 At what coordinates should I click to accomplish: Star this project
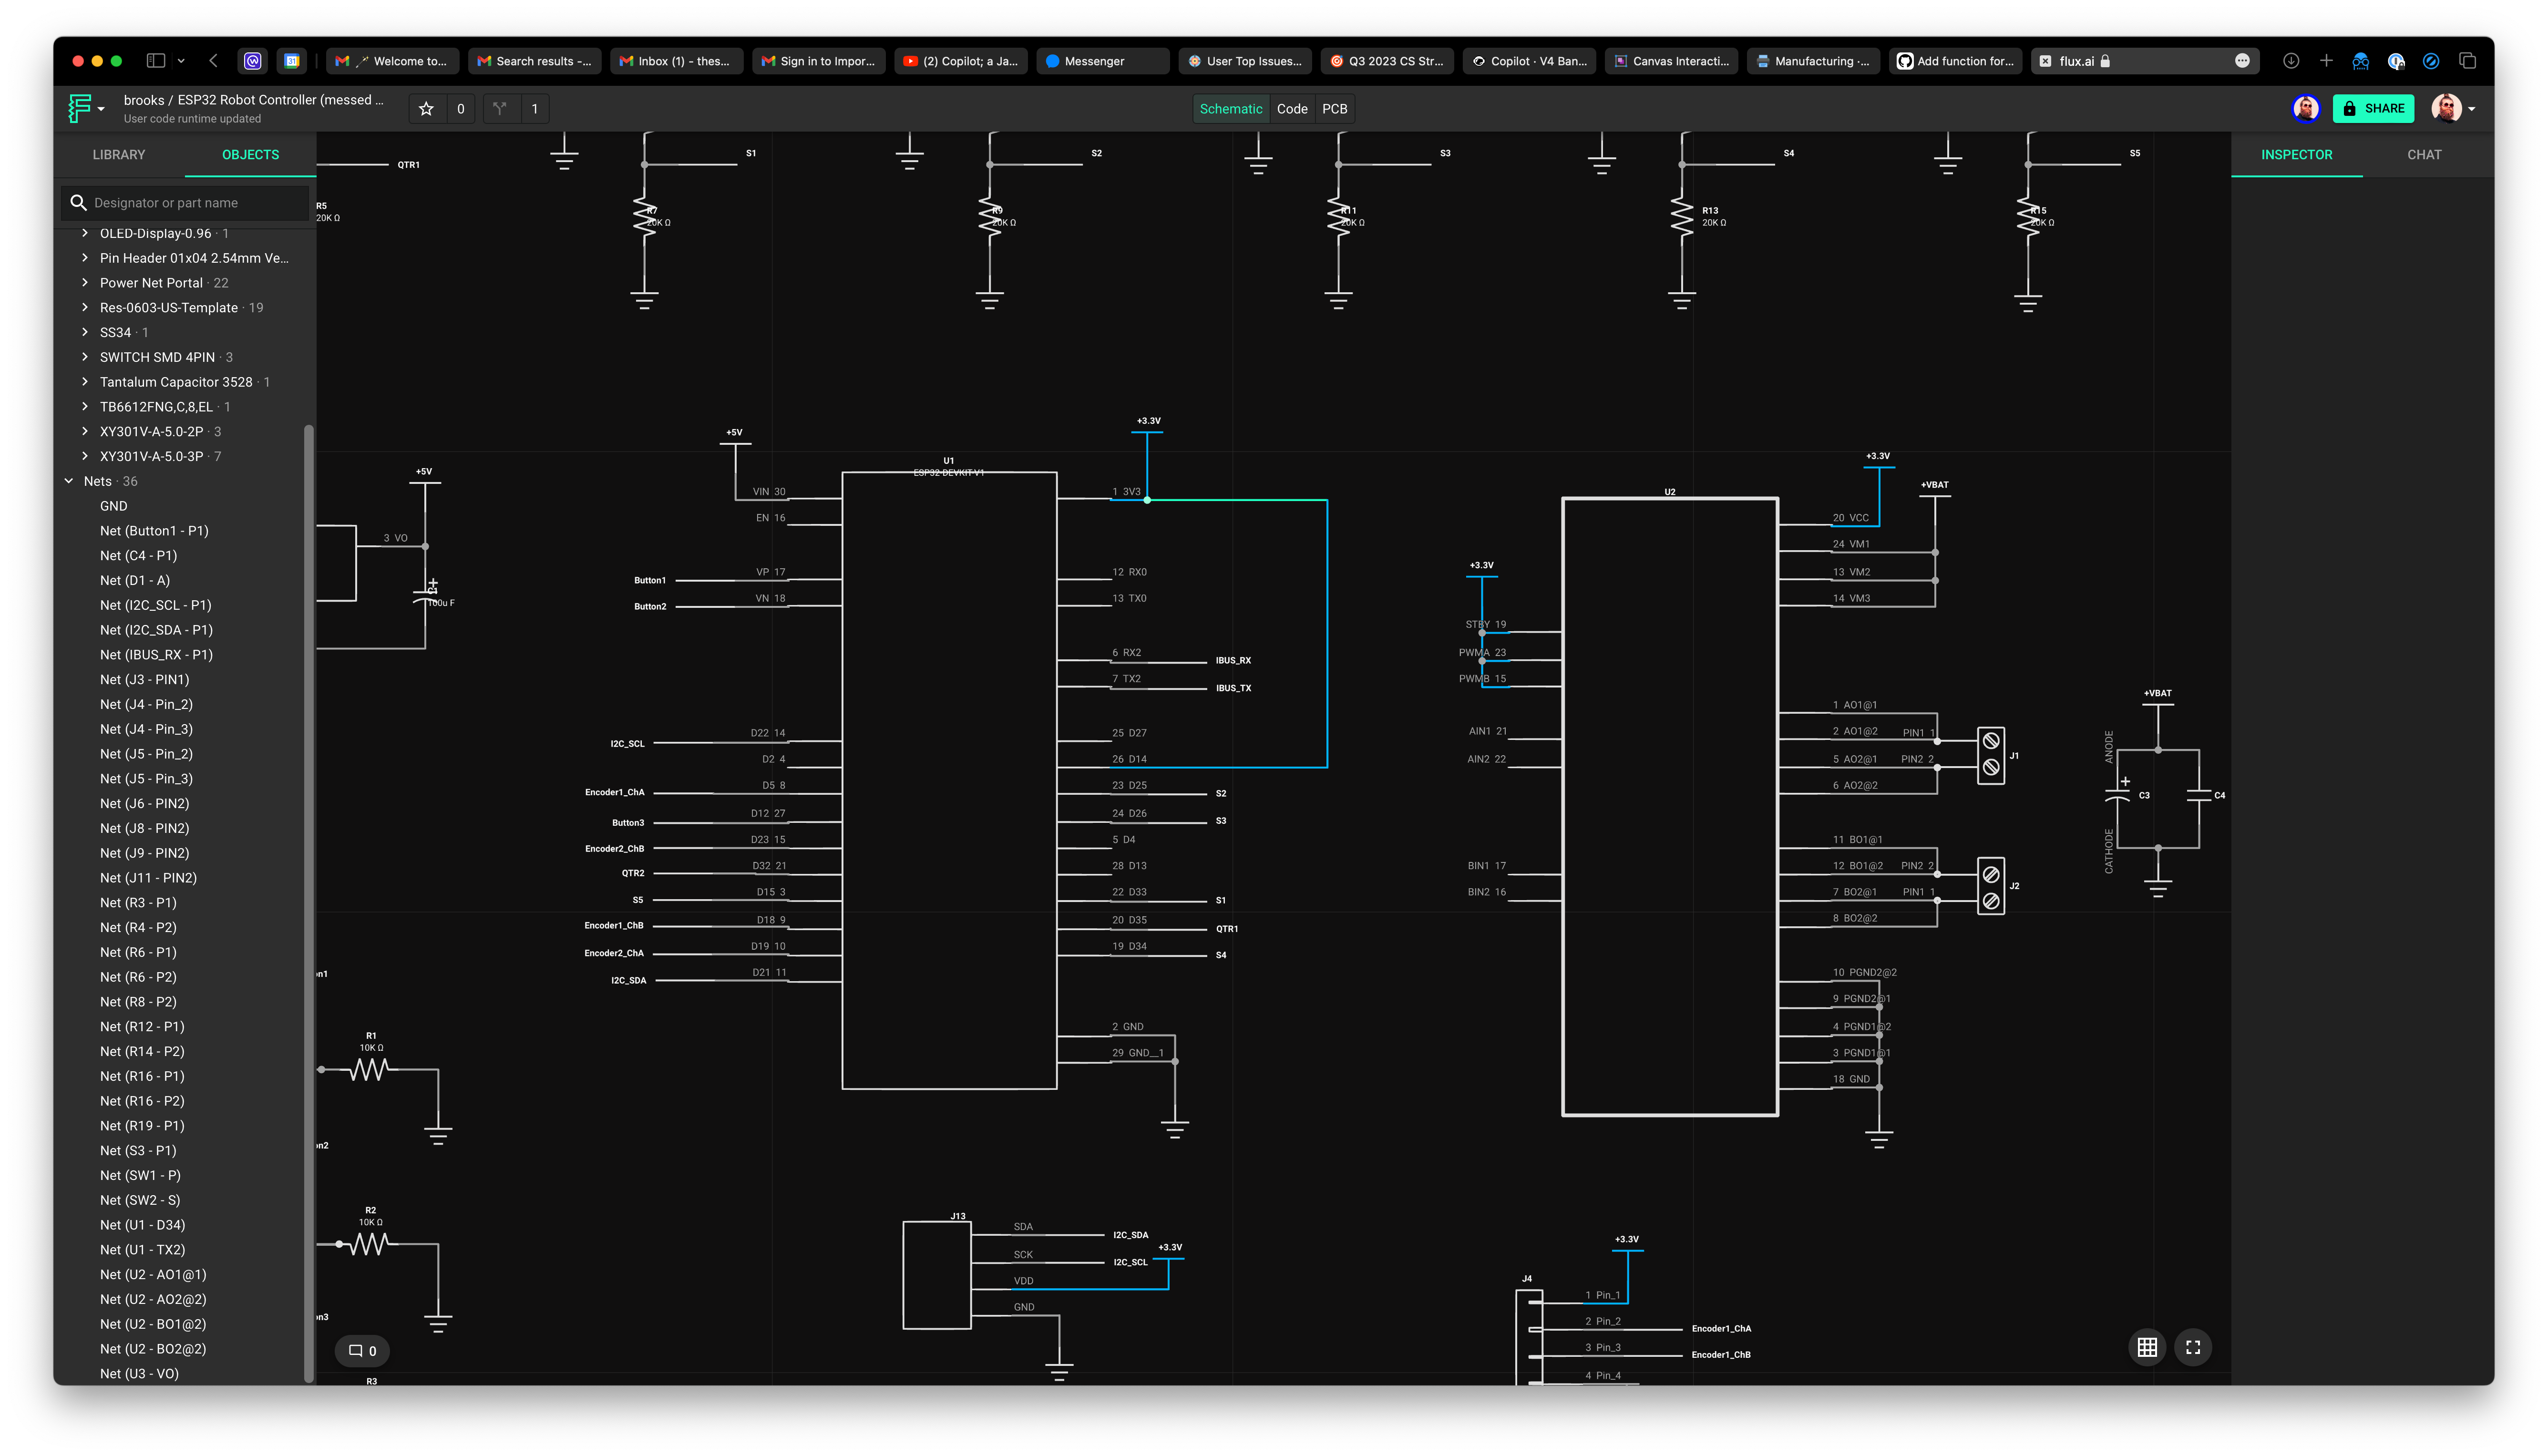click(x=426, y=109)
